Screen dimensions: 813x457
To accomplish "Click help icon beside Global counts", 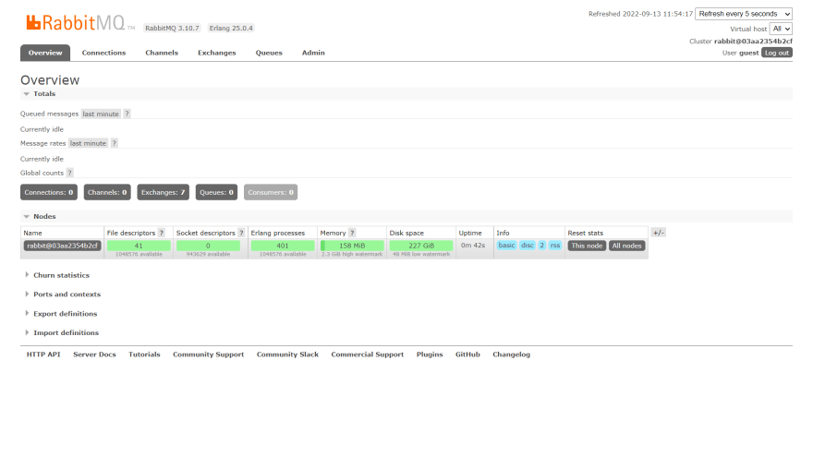I will pyautogui.click(x=69, y=173).
